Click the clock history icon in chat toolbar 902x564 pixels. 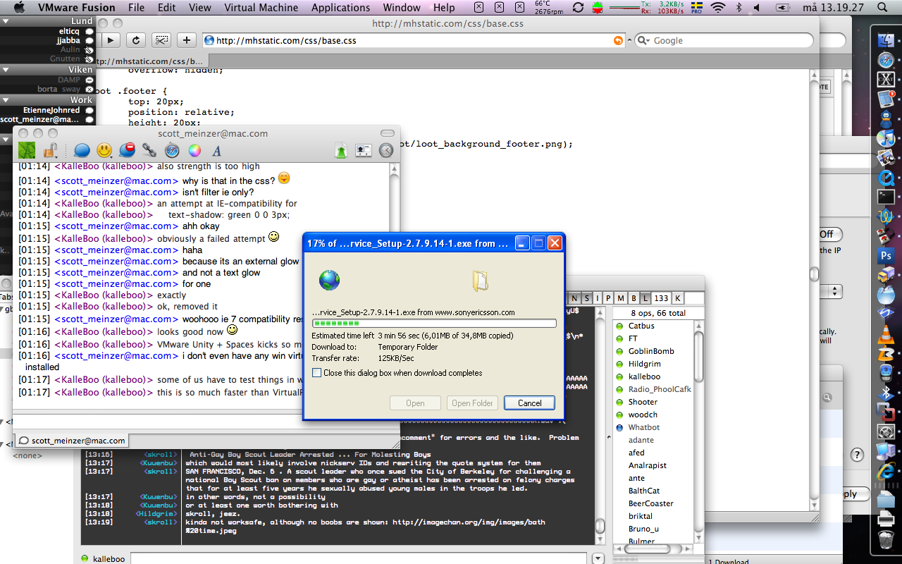pos(385,150)
